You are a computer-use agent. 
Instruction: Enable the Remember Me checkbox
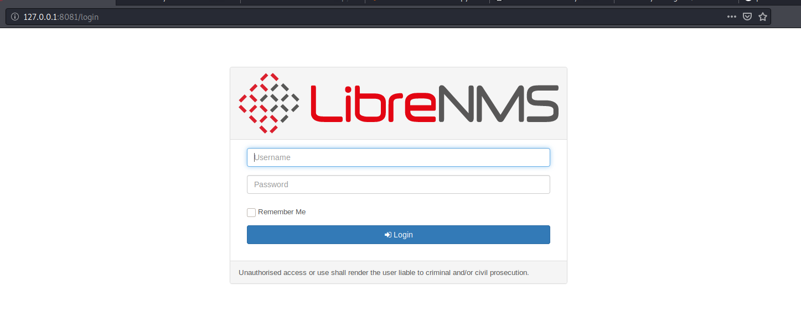(x=251, y=212)
